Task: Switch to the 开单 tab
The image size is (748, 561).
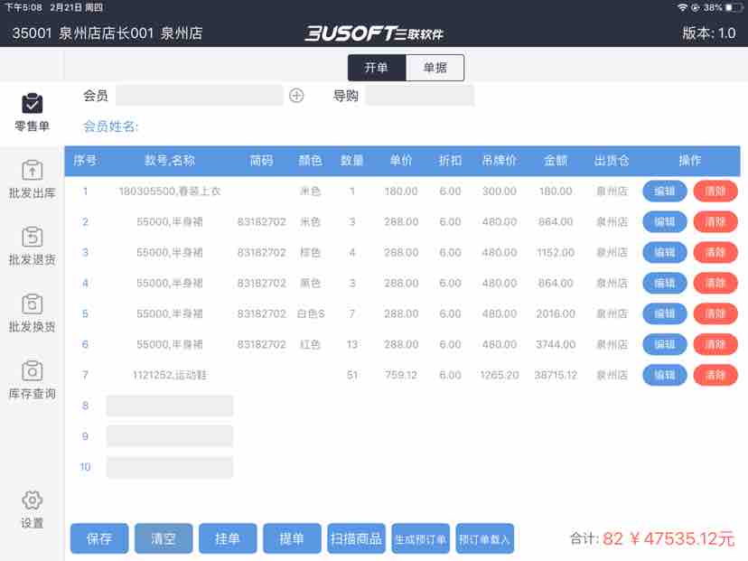Action: tap(377, 68)
